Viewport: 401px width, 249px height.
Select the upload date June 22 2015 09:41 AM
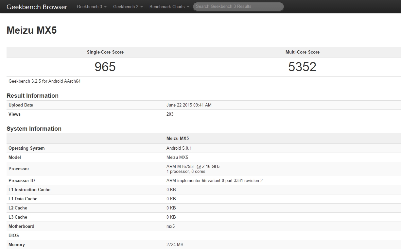tap(189, 105)
